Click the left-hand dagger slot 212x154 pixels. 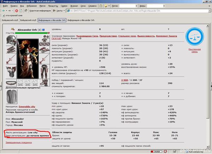coord(11,59)
